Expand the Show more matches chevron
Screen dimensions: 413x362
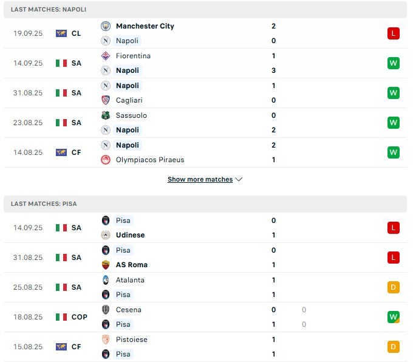(x=239, y=179)
